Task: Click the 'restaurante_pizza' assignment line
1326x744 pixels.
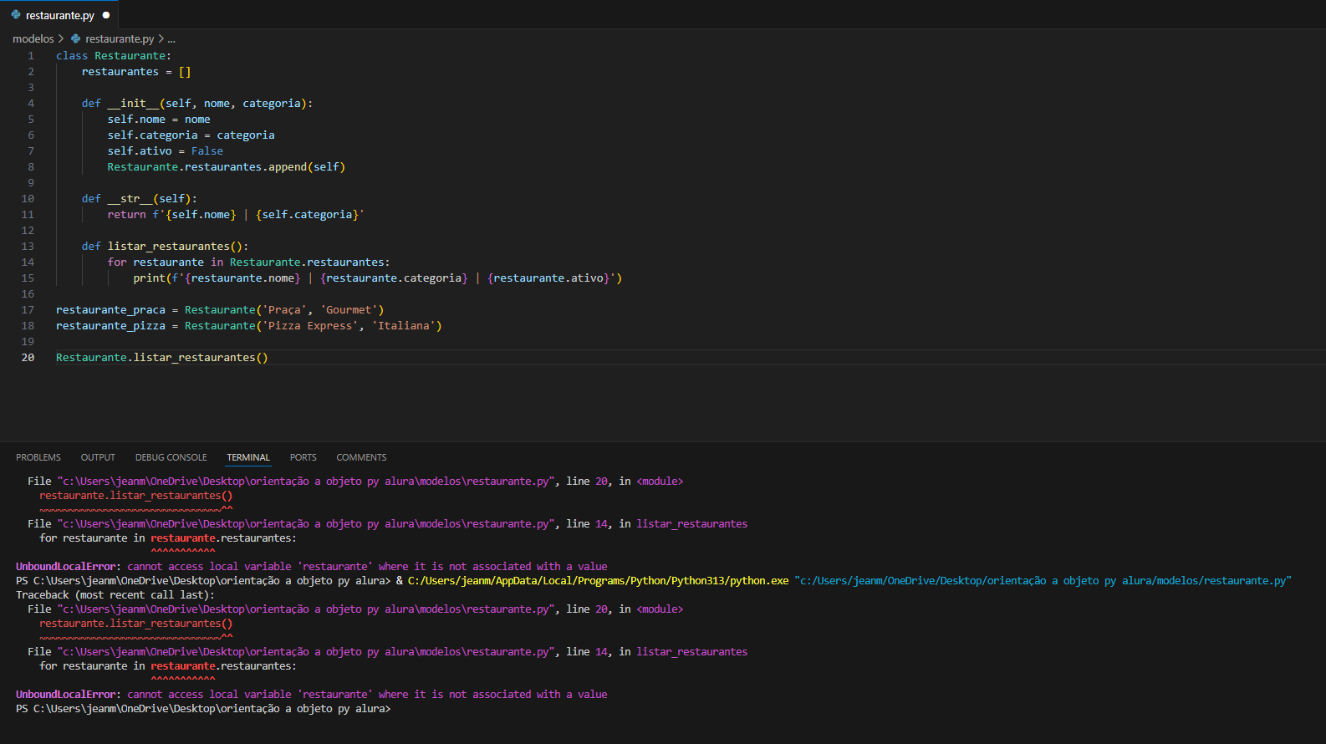Action: pyautogui.click(x=249, y=326)
